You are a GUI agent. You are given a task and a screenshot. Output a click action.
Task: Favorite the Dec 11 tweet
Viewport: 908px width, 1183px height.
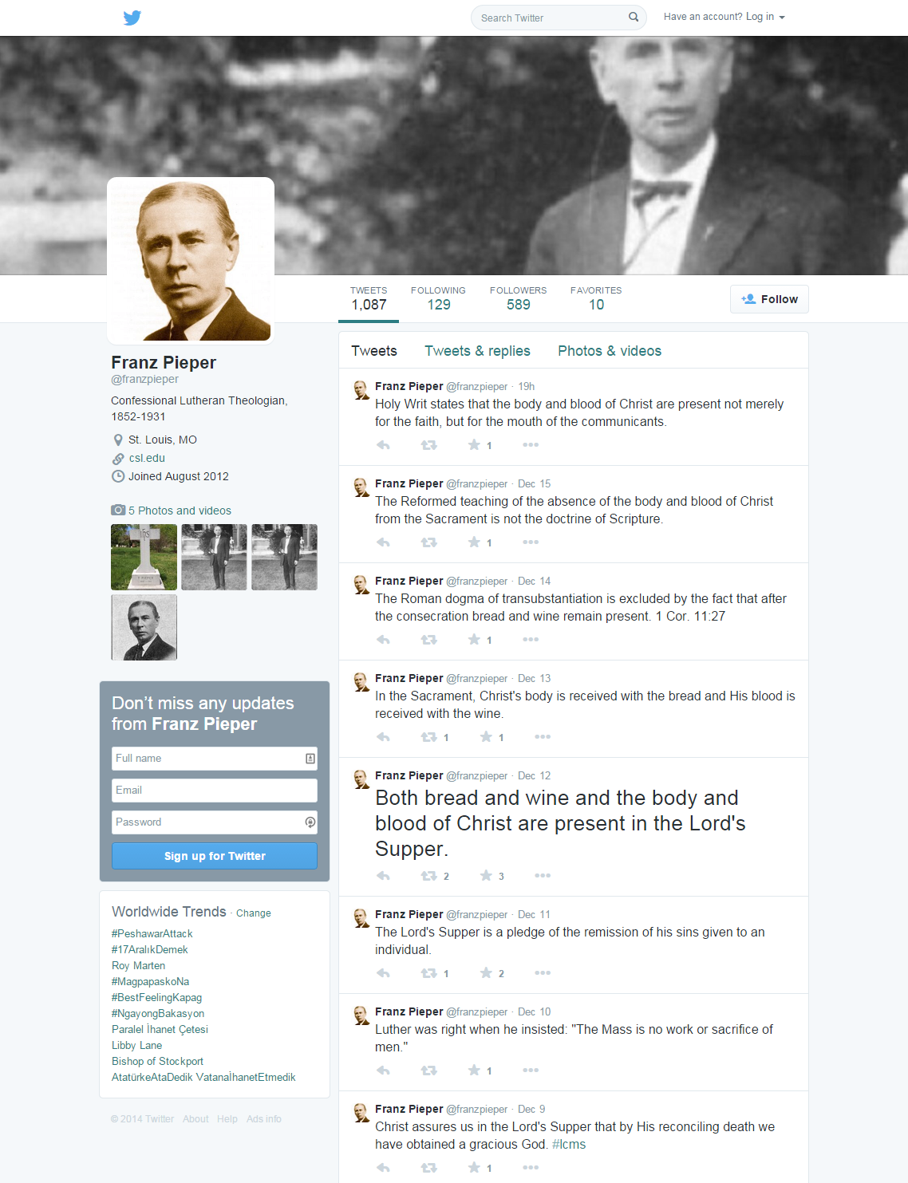pyautogui.click(x=486, y=973)
